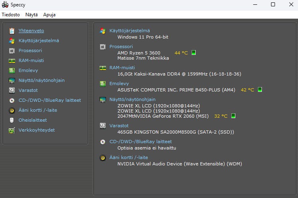Click the Käyttöjärjestelmä heading in main panel
Screen dimensions: 298x198
tap(129, 31)
